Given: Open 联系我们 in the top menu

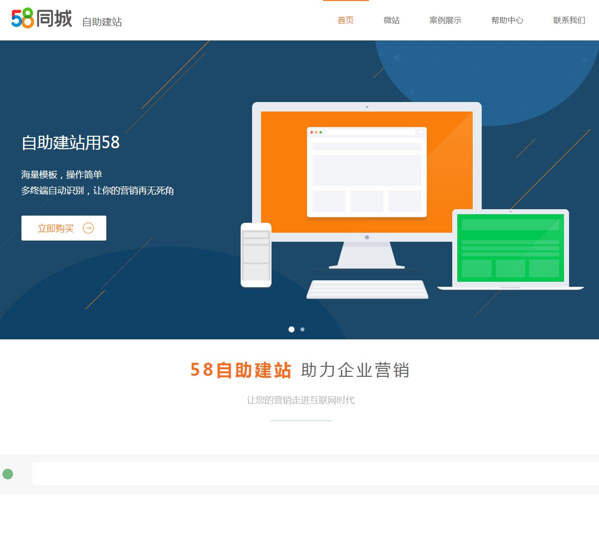Looking at the screenshot, I should tap(569, 20).
